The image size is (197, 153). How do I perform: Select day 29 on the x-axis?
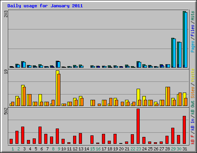click(x=173, y=149)
